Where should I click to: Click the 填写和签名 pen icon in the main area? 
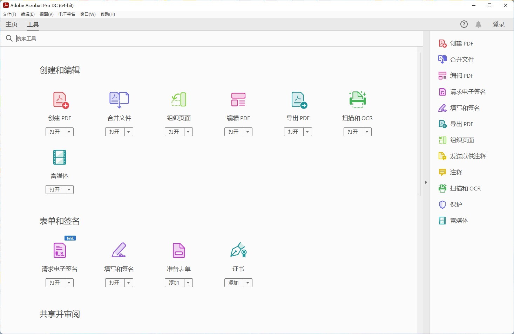pyautogui.click(x=119, y=250)
